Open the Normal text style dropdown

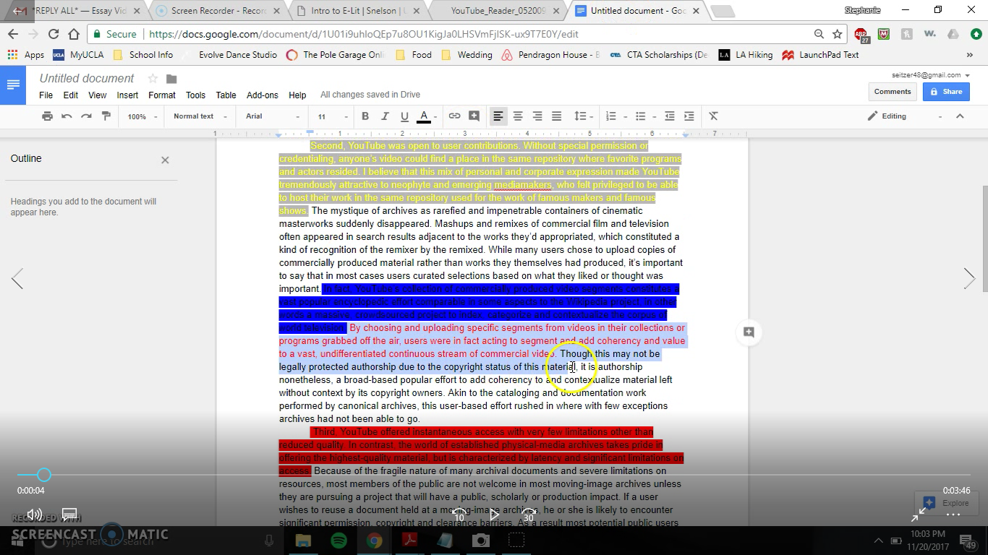[200, 116]
